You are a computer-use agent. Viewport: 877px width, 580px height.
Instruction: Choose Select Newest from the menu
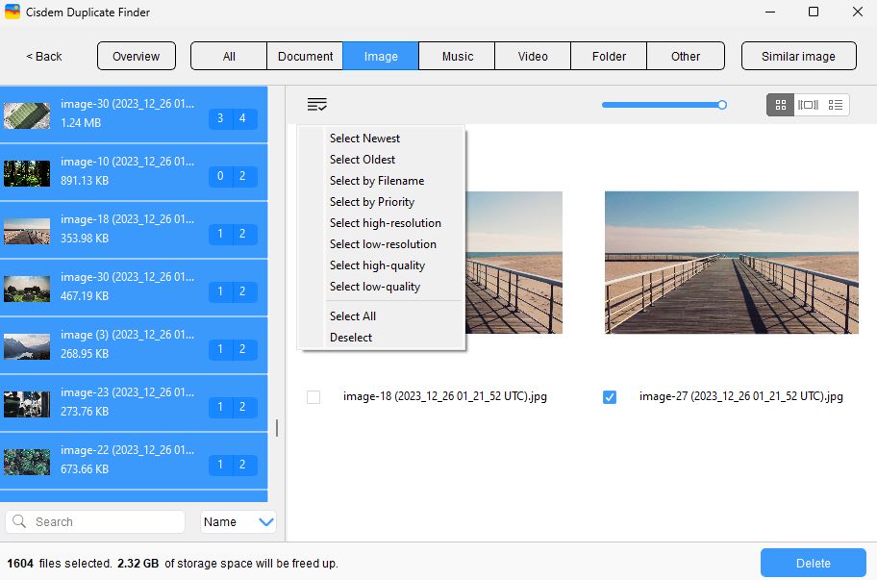click(x=364, y=138)
